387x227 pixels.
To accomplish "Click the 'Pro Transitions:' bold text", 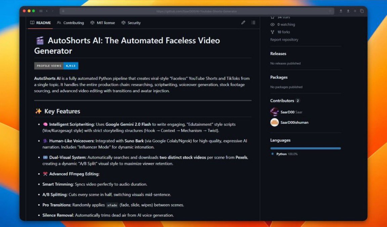I will pos(57,205).
